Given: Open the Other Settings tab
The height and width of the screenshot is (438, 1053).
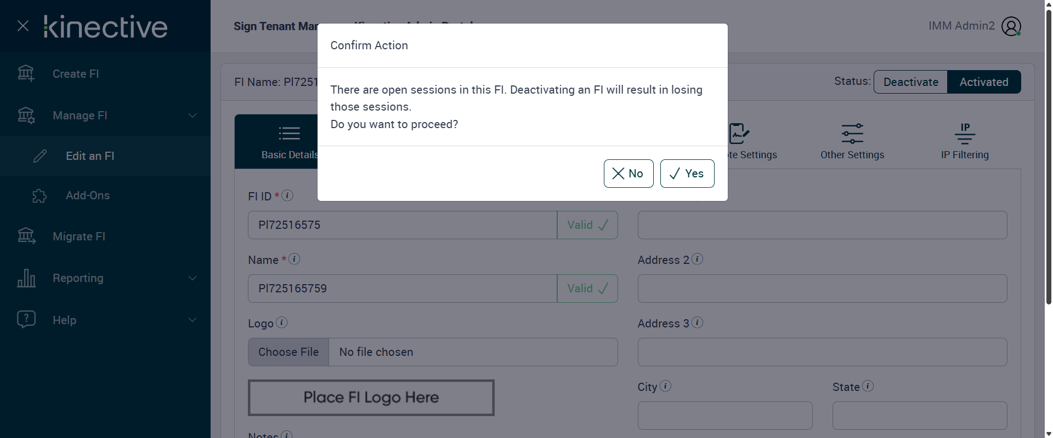Looking at the screenshot, I should click(x=852, y=141).
